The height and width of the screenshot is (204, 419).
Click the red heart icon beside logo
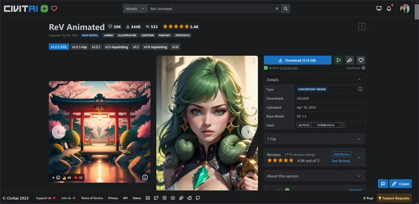[x=54, y=8]
